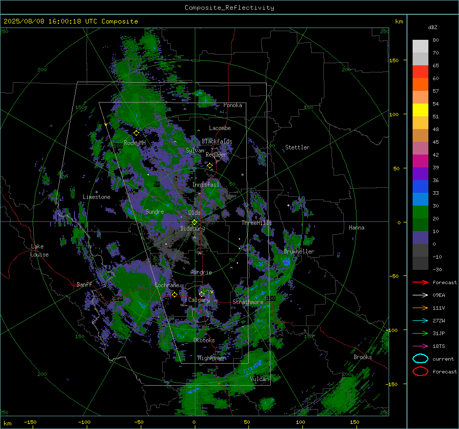Screen dimensions: 459x429
Task: Select the bright yellow 51-54 dBZ swatch
Action: coord(420,110)
